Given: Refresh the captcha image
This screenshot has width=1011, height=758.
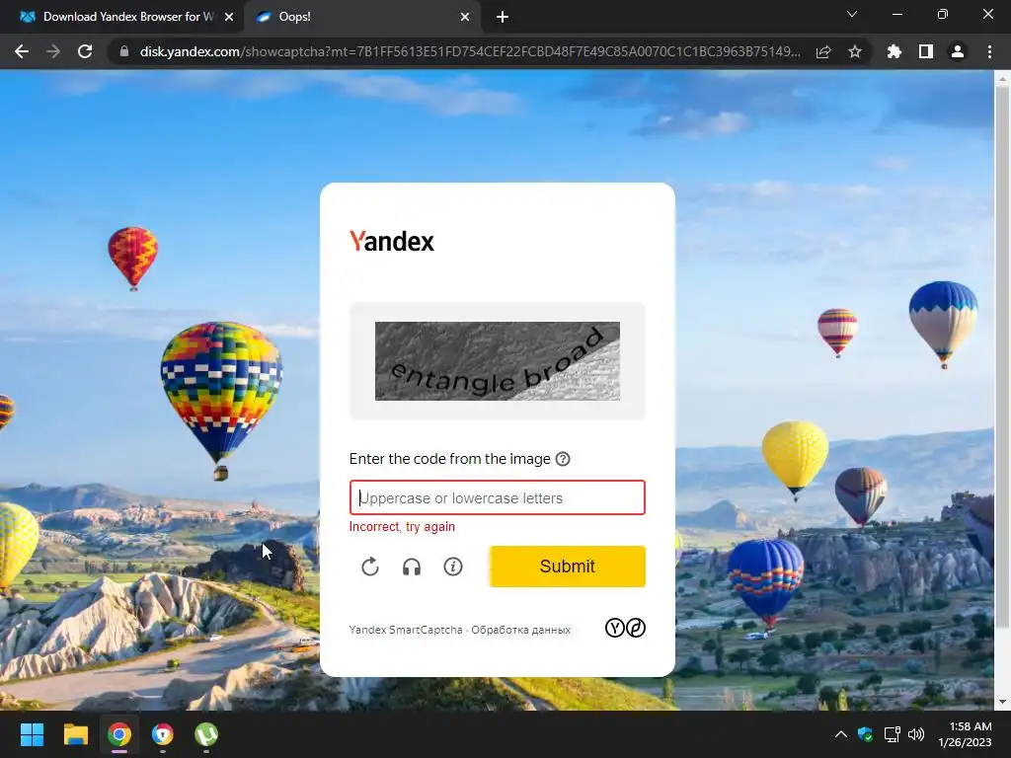Looking at the screenshot, I should (370, 567).
